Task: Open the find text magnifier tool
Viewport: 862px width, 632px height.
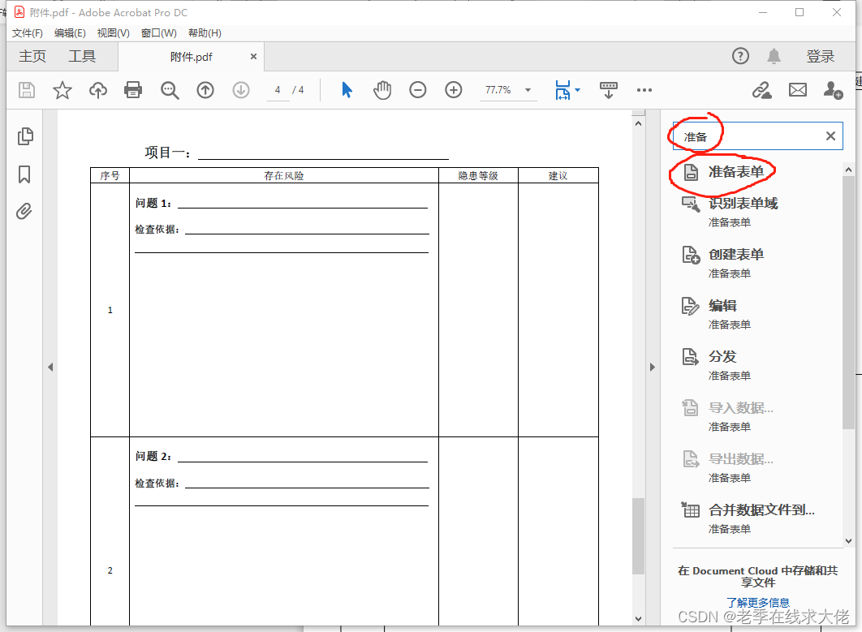Action: [x=170, y=90]
